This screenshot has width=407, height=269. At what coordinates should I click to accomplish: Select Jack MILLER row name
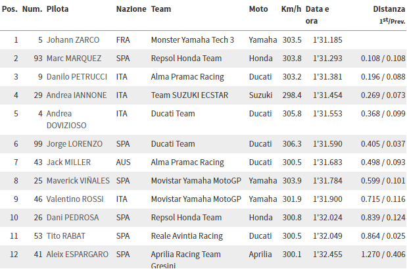(68, 162)
